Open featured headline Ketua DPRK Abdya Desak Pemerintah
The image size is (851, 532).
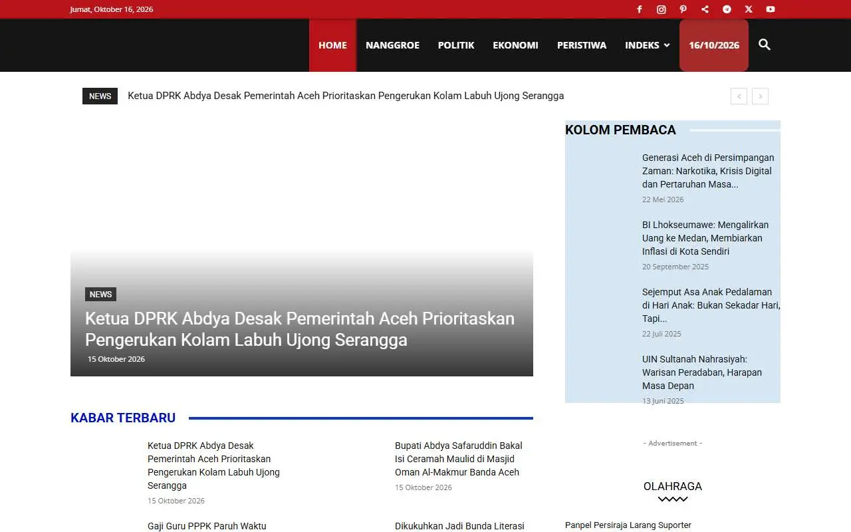pyautogui.click(x=300, y=329)
